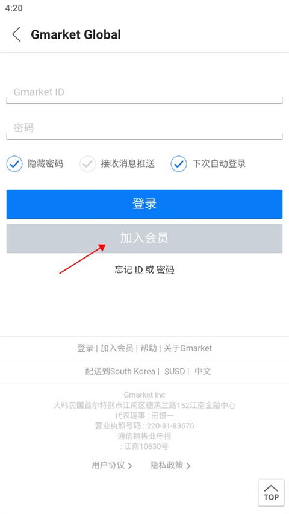Open footer 加入会员 link
This screenshot has height=514, width=289.
pyautogui.click(x=117, y=348)
